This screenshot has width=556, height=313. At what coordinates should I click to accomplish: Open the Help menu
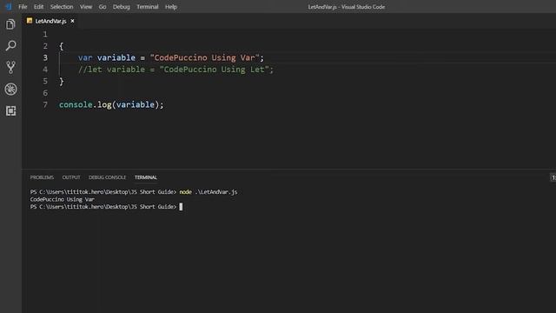point(171,7)
